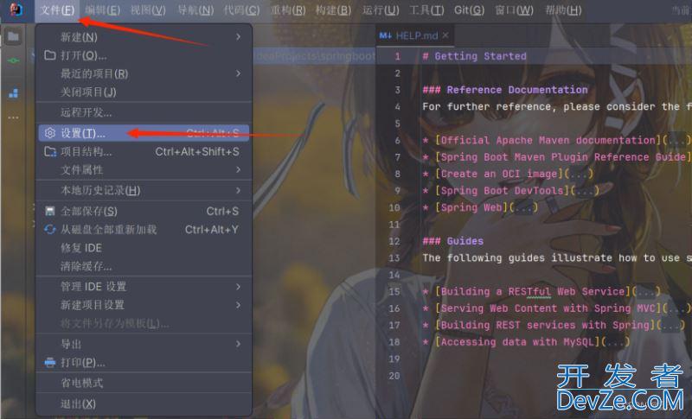692x419 pixels.
Task: Open the 窗口(W) menu
Action: [514, 10]
